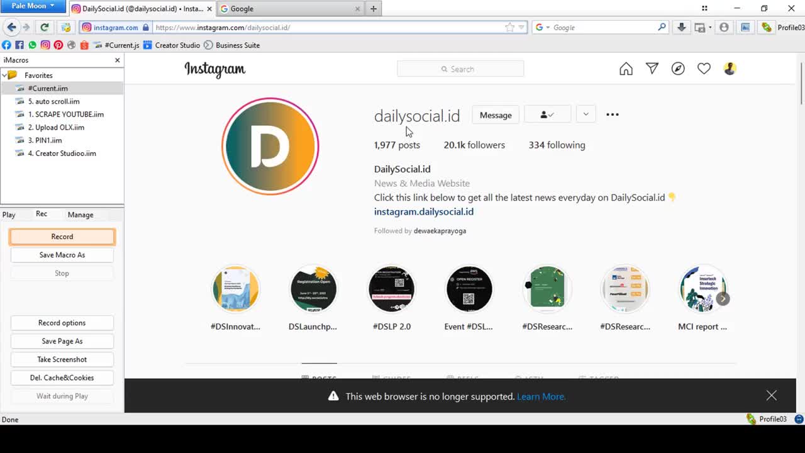Open the Pinterest bookmark icon
The width and height of the screenshot is (805, 453).
(x=58, y=45)
